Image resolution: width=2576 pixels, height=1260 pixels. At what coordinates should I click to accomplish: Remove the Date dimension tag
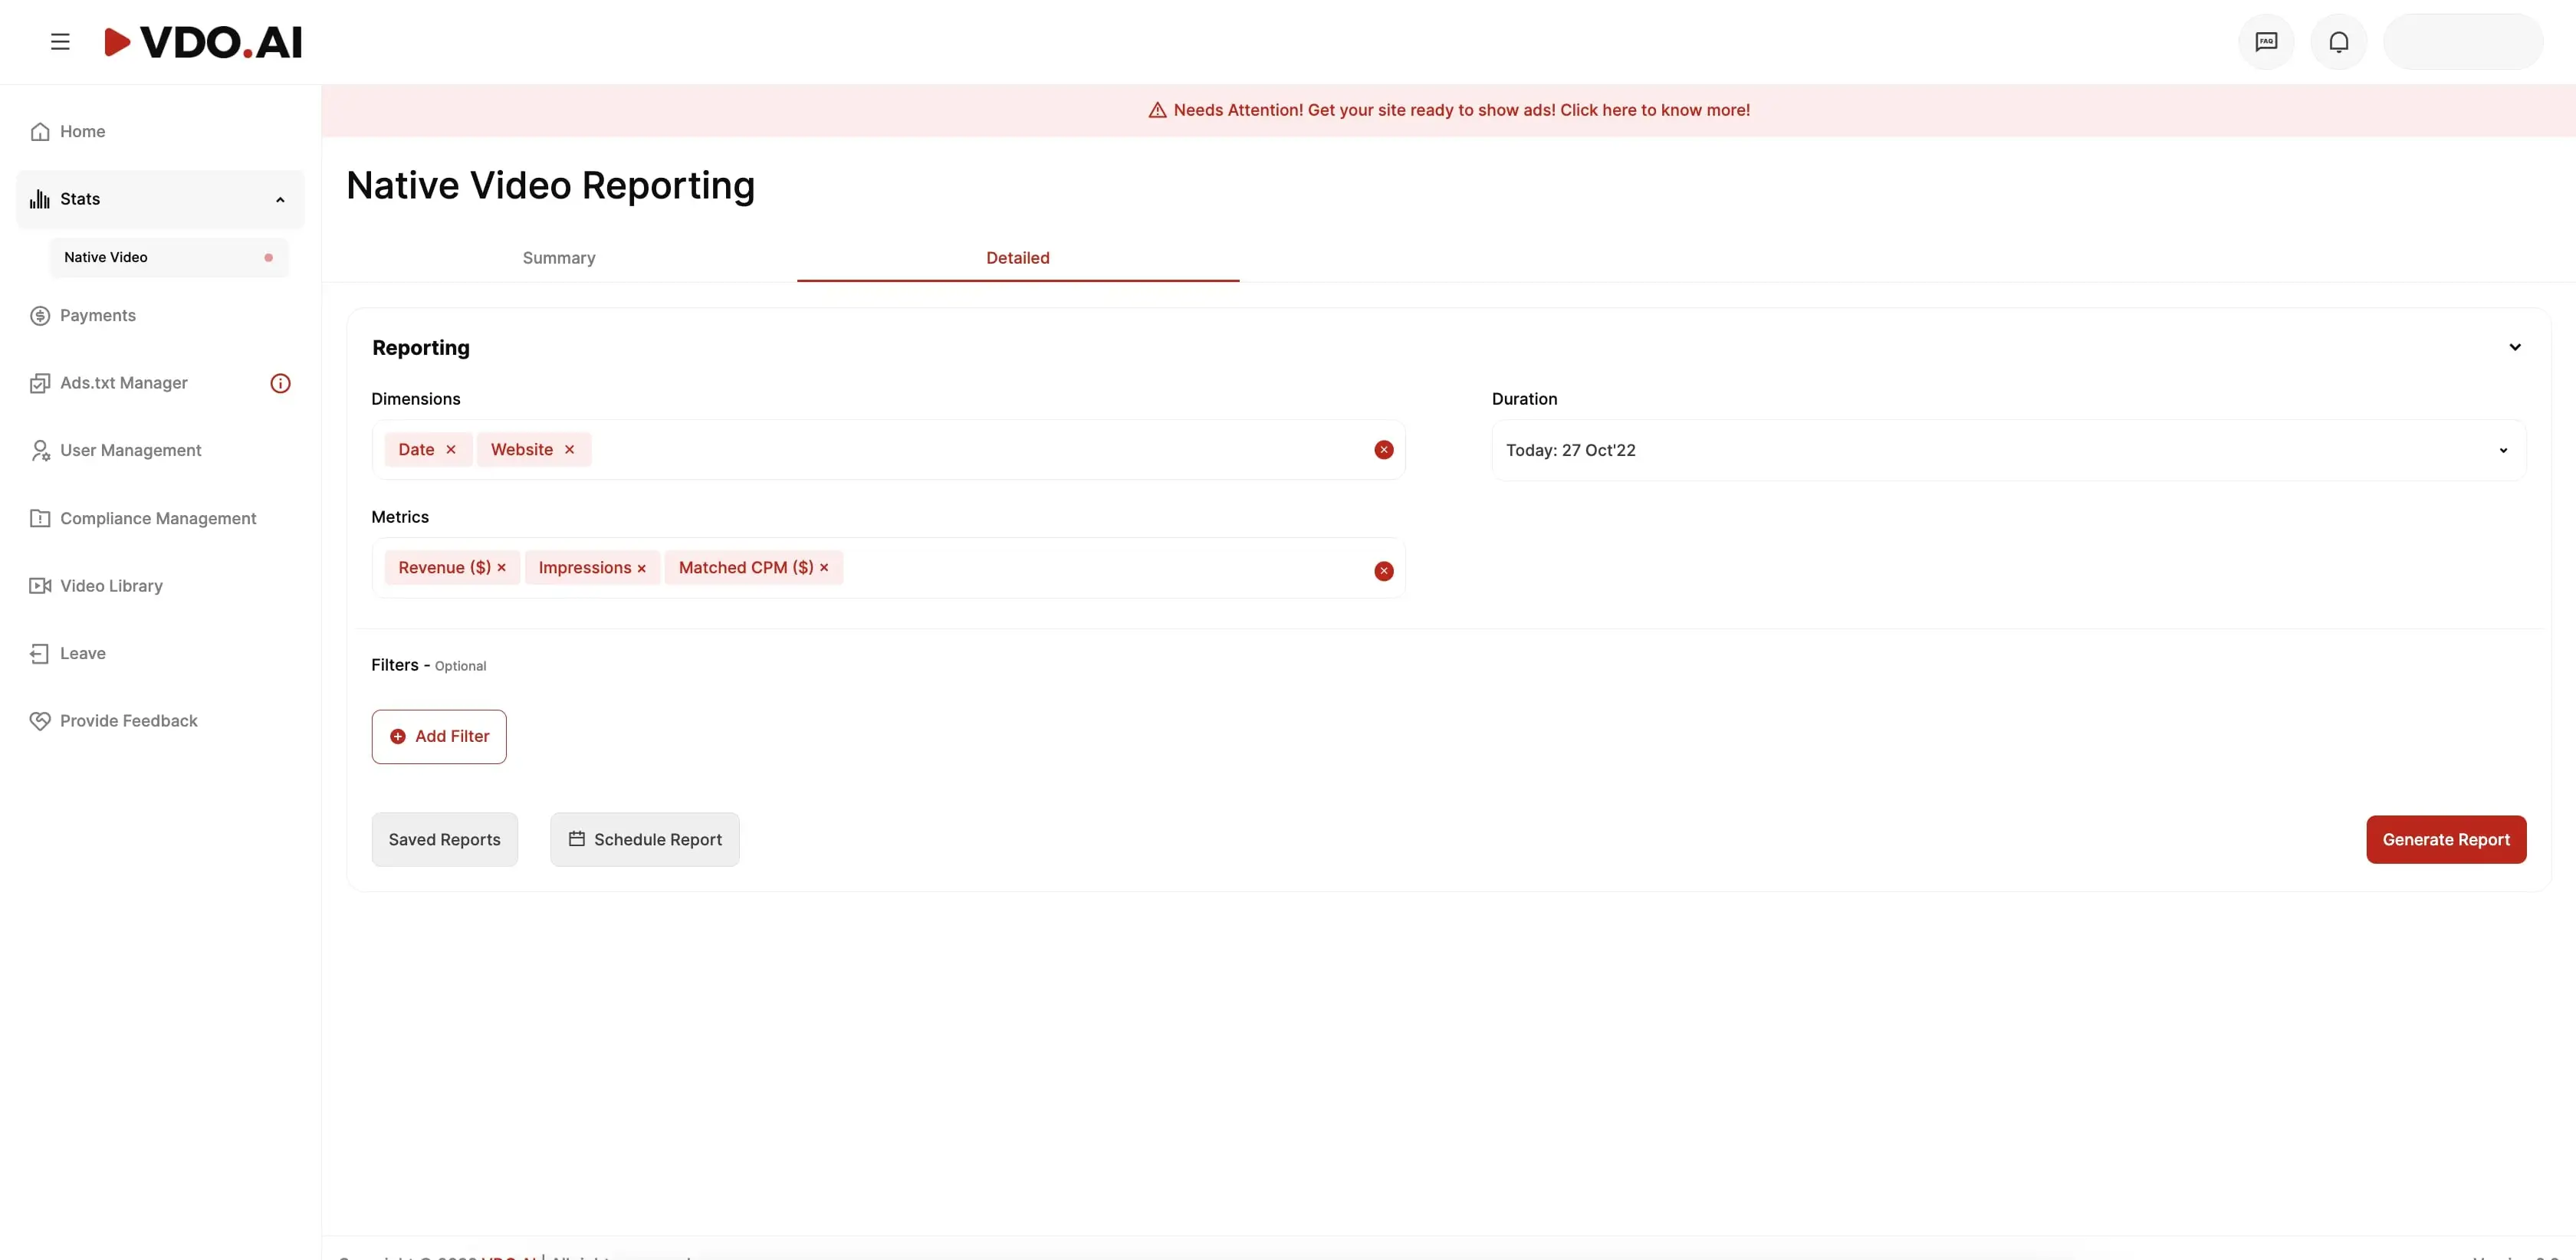(451, 450)
